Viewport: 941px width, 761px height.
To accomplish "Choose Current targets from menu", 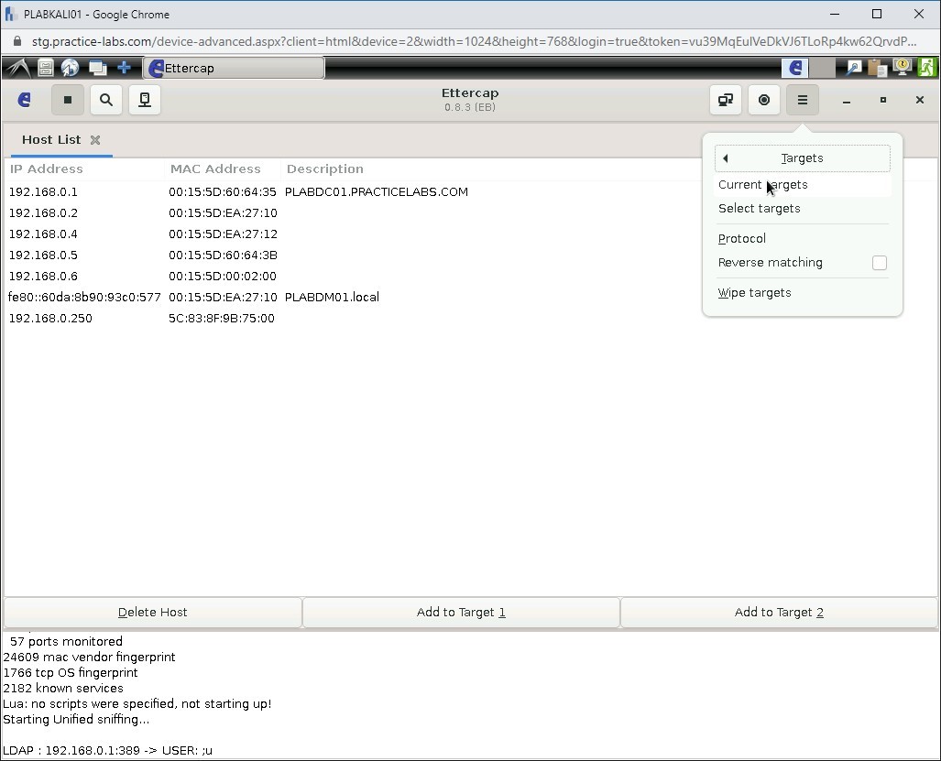I will coord(763,184).
